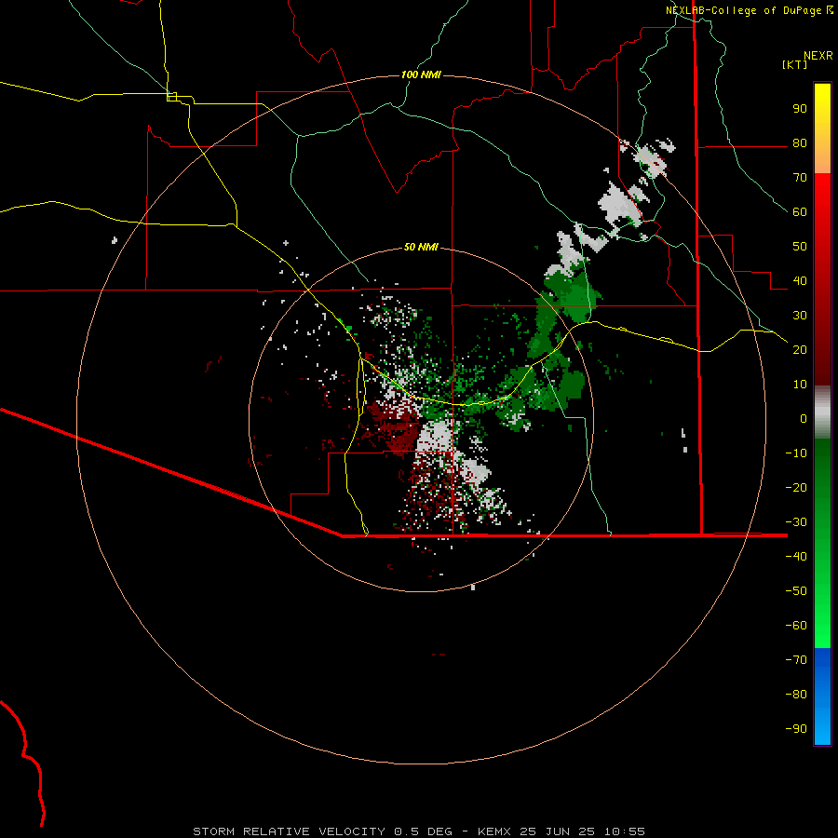Viewport: 838px width, 838px height.
Task: Click the -30 value on the velocity scale
Action: [796, 522]
